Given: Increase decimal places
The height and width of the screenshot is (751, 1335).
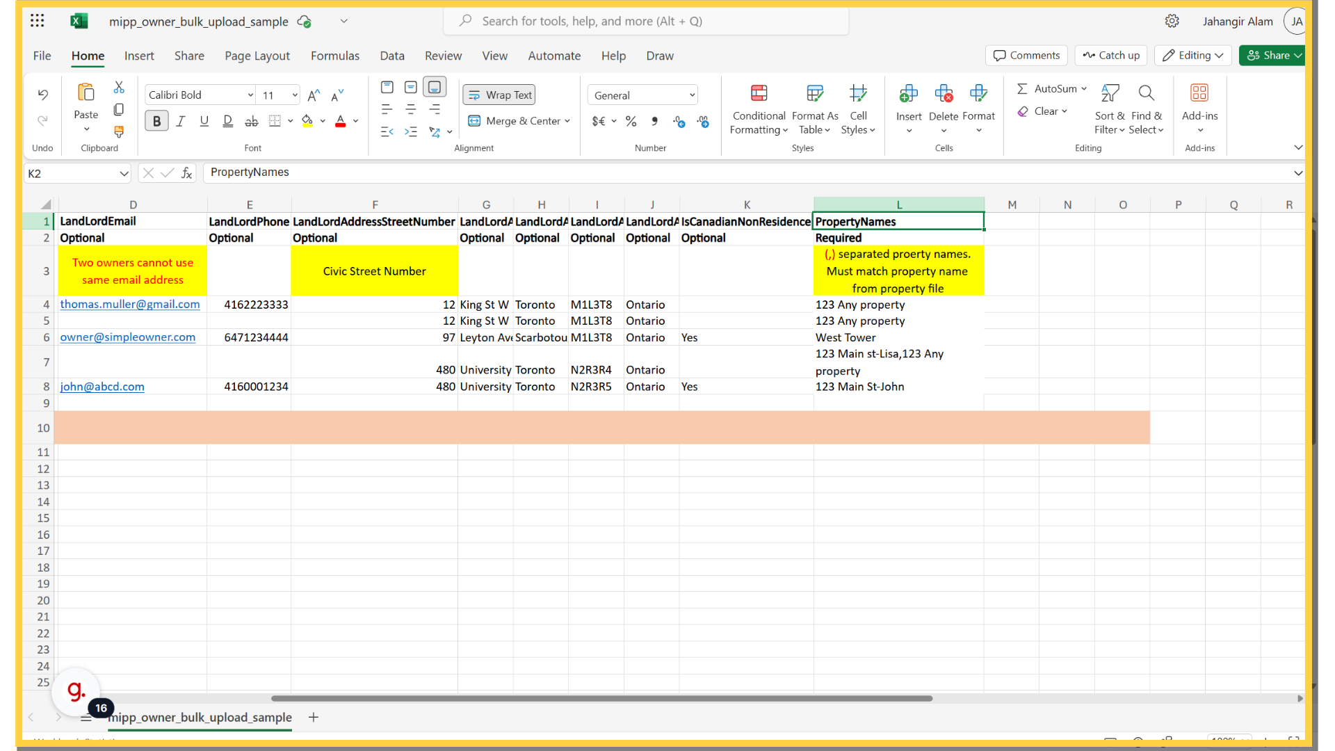Looking at the screenshot, I should (x=679, y=122).
